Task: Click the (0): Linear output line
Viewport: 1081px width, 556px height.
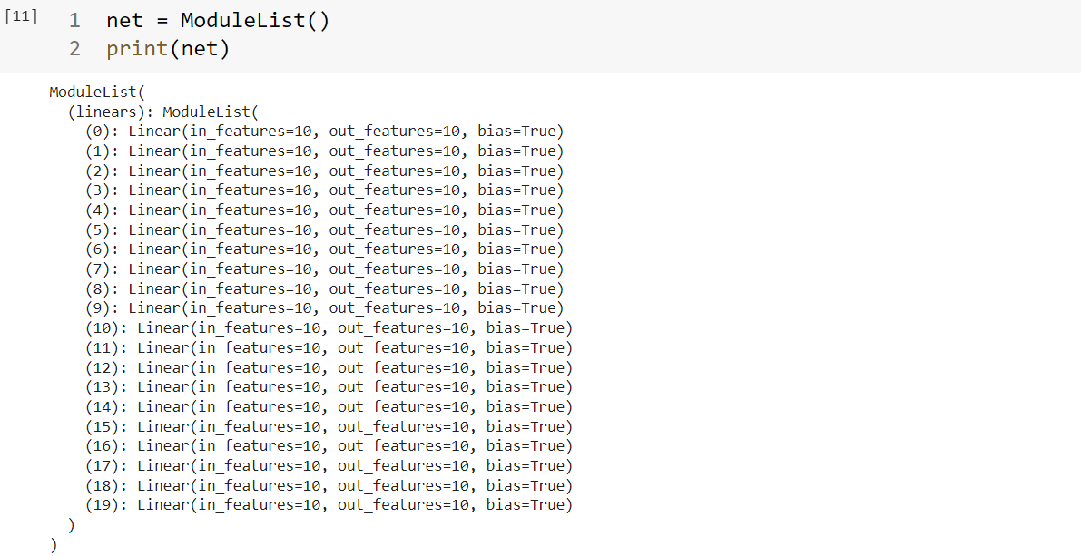Action: (x=325, y=132)
